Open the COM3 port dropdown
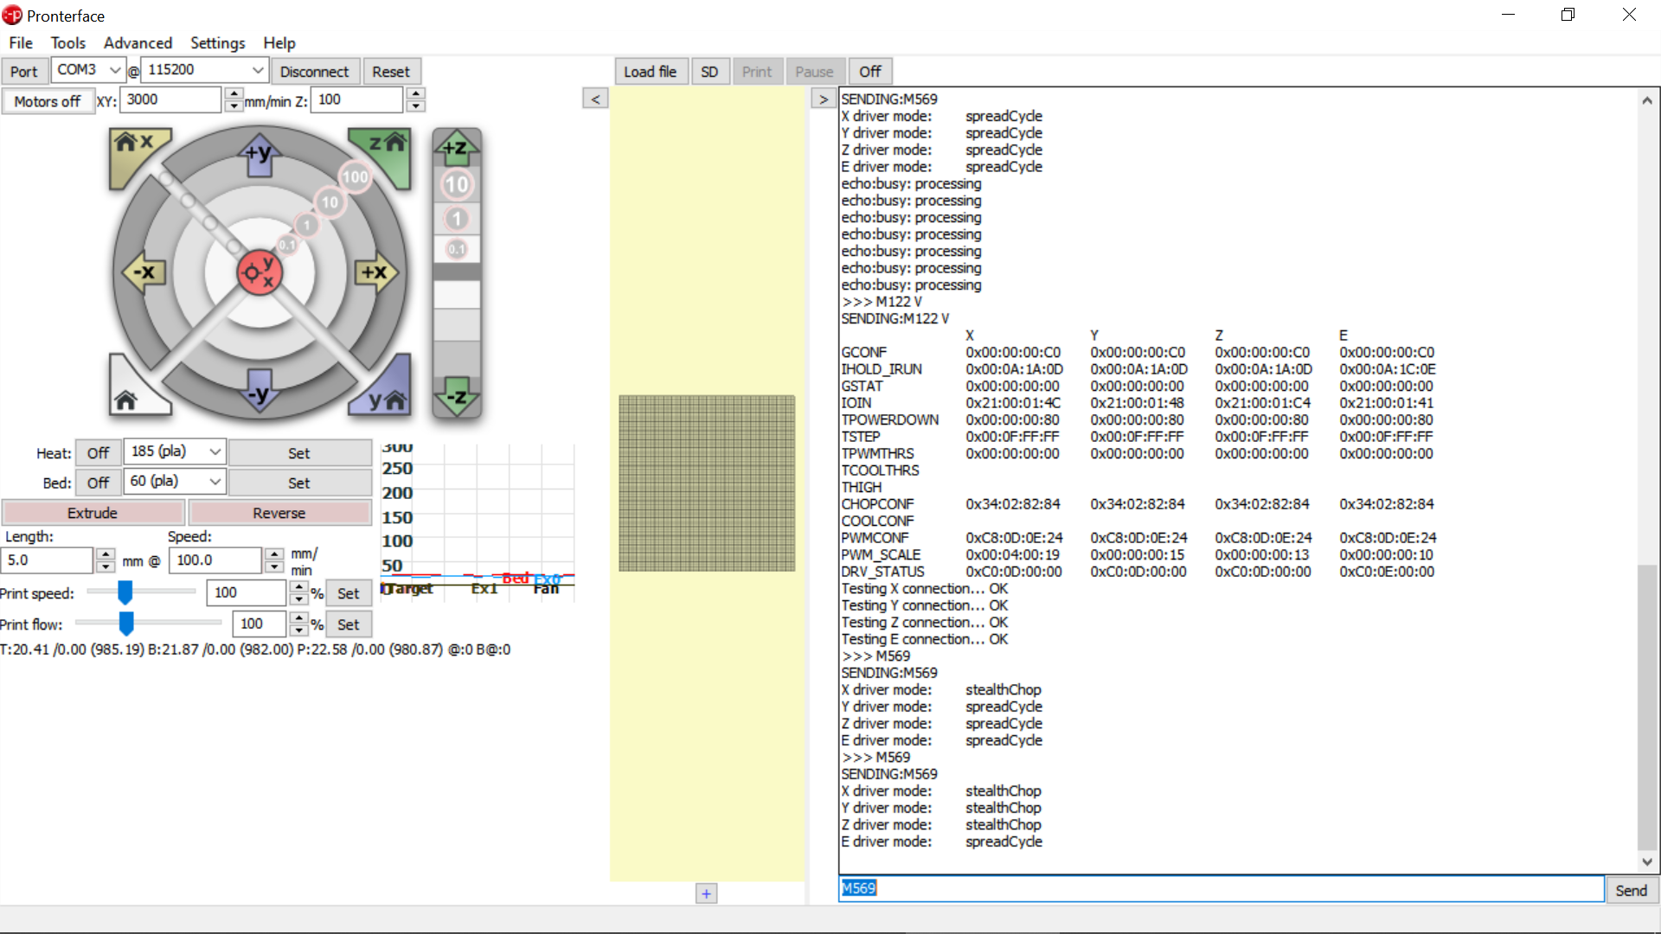Screen dimensions: 1661x934 coord(114,70)
